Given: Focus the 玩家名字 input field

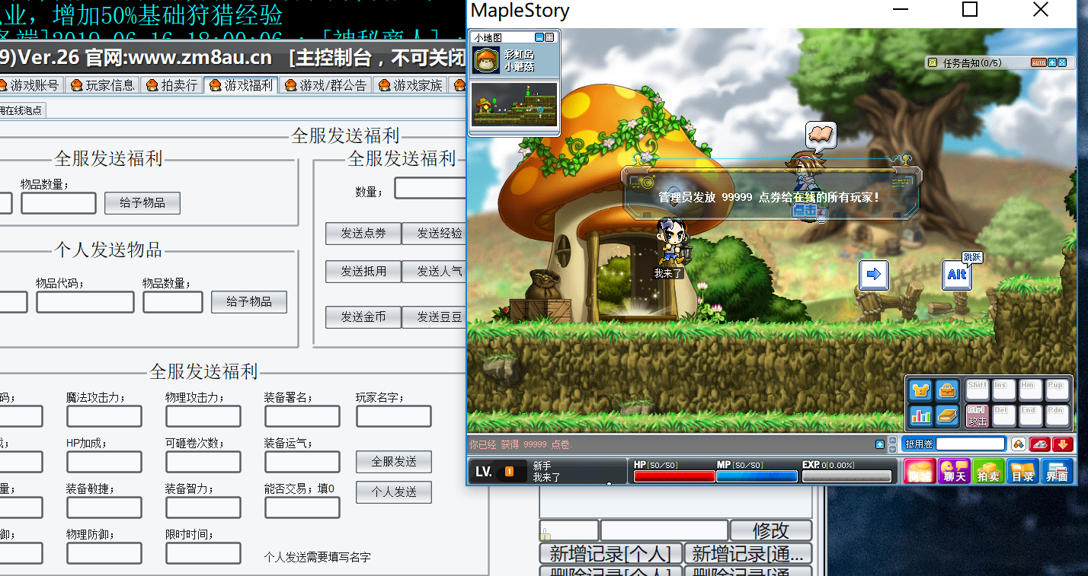Looking at the screenshot, I should pos(394,416).
